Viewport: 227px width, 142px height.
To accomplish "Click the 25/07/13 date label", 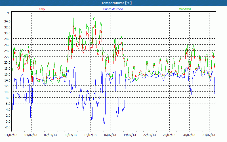I will coord(169,135).
